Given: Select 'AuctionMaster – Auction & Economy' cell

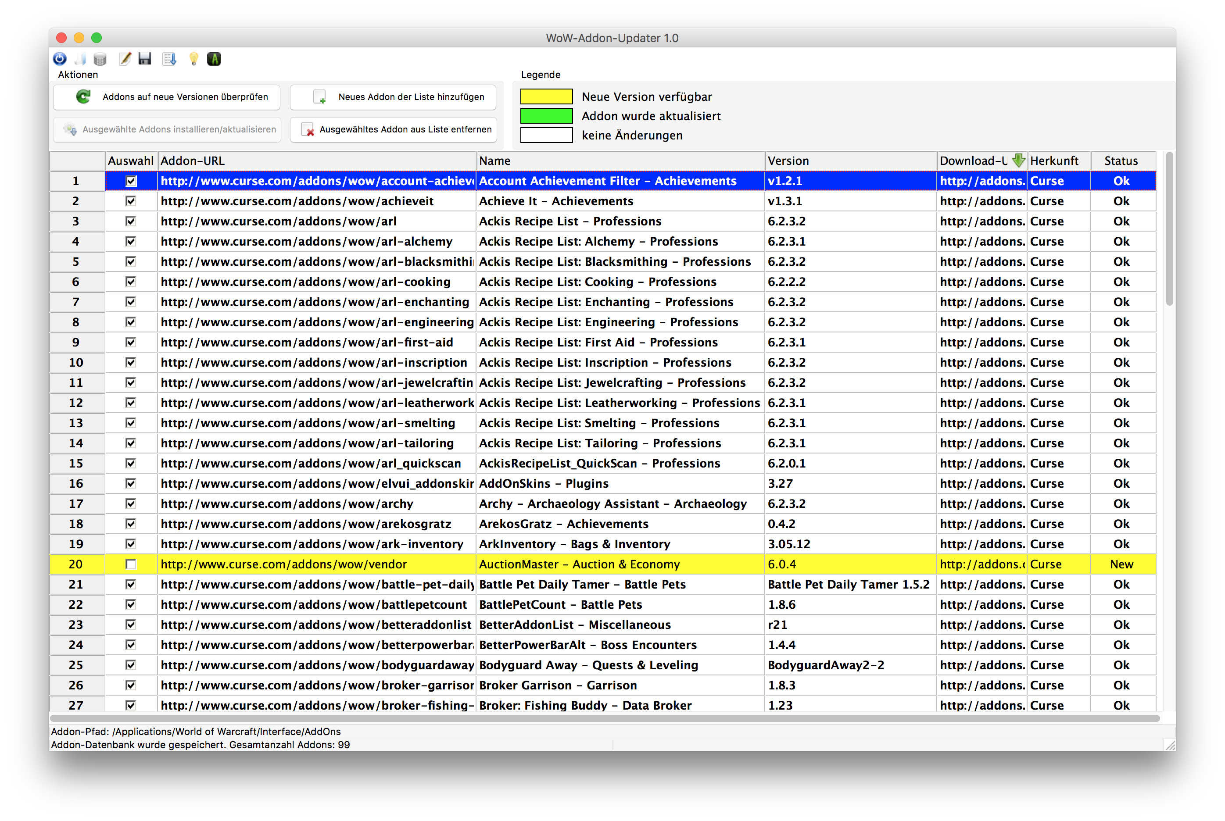Looking at the screenshot, I should tap(620, 564).
